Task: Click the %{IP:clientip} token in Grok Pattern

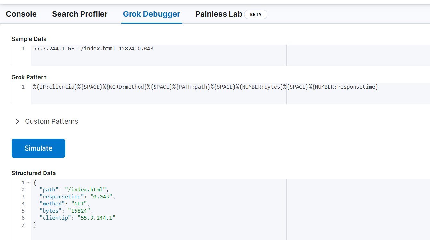Action: tap(55, 87)
